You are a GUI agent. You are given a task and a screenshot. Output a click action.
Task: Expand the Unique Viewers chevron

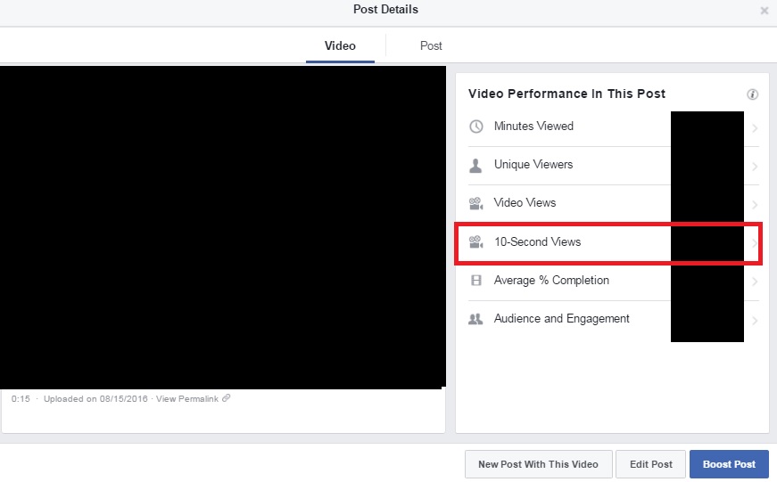(x=755, y=167)
